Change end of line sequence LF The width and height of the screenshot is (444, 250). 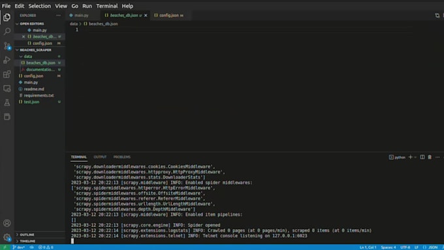point(417,247)
